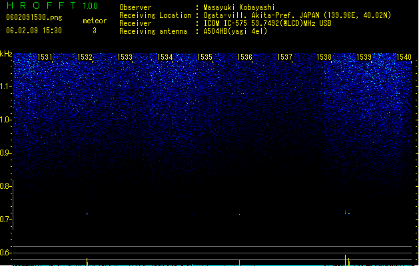Select the 1537 time marker

pyautogui.click(x=284, y=57)
